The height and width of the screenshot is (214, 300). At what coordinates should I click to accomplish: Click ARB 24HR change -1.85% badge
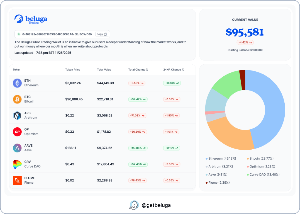pos(171,116)
